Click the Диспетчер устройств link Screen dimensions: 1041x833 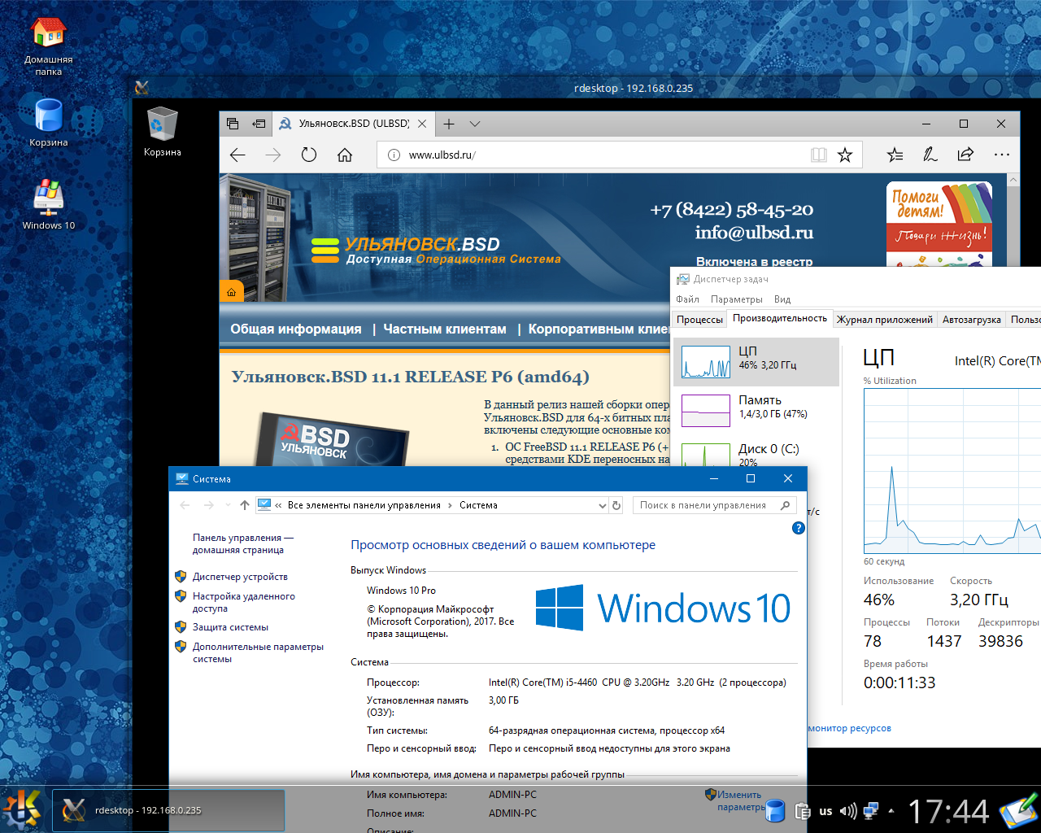point(240,577)
